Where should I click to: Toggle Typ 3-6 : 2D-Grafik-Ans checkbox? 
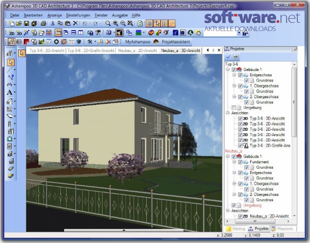[x=240, y=146]
